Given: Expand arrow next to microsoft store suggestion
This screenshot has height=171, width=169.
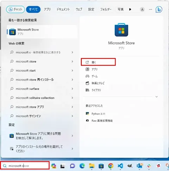Looking at the screenshot, I should [x=72, y=62].
